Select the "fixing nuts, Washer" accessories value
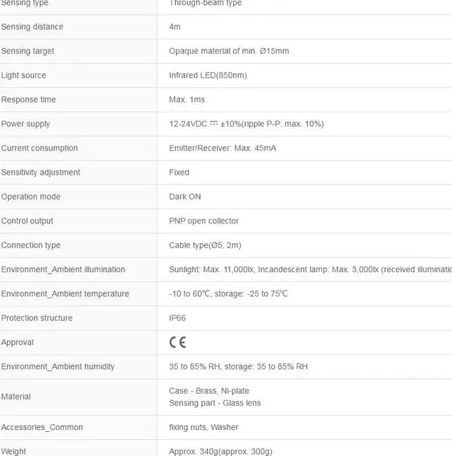452x456 pixels. pos(203,427)
